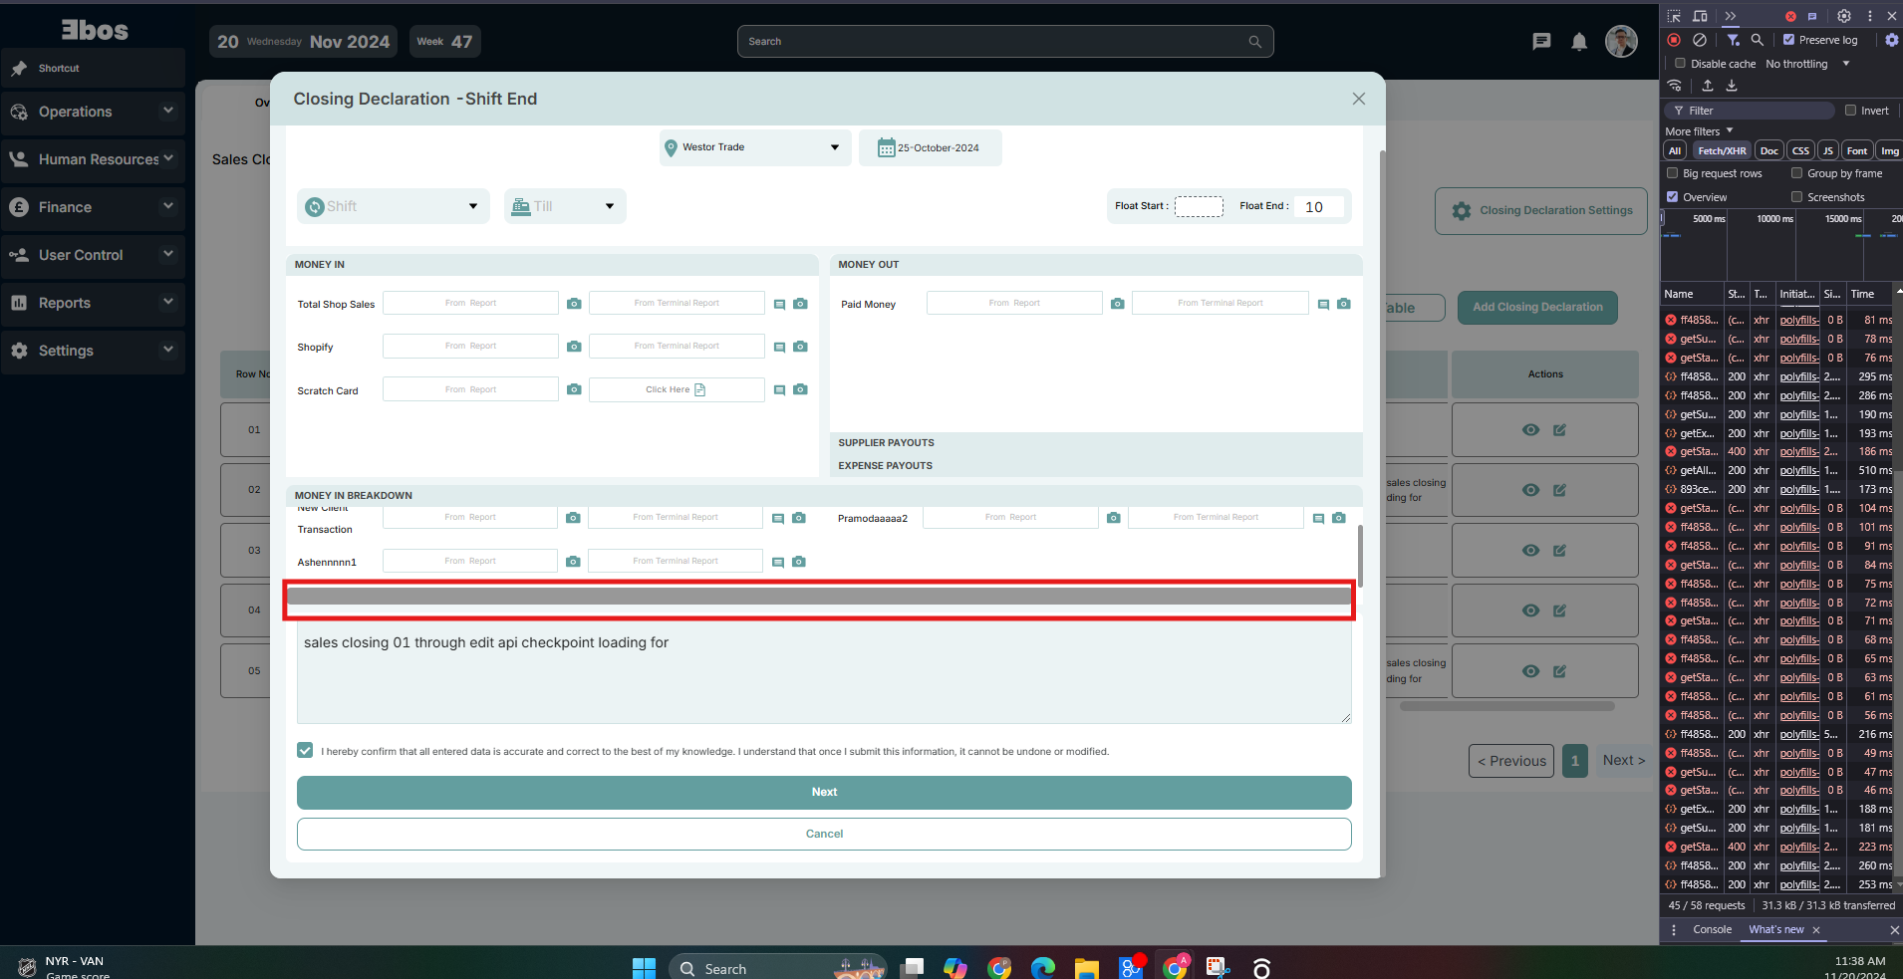Click the export HAR download icon

[x=1732, y=86]
